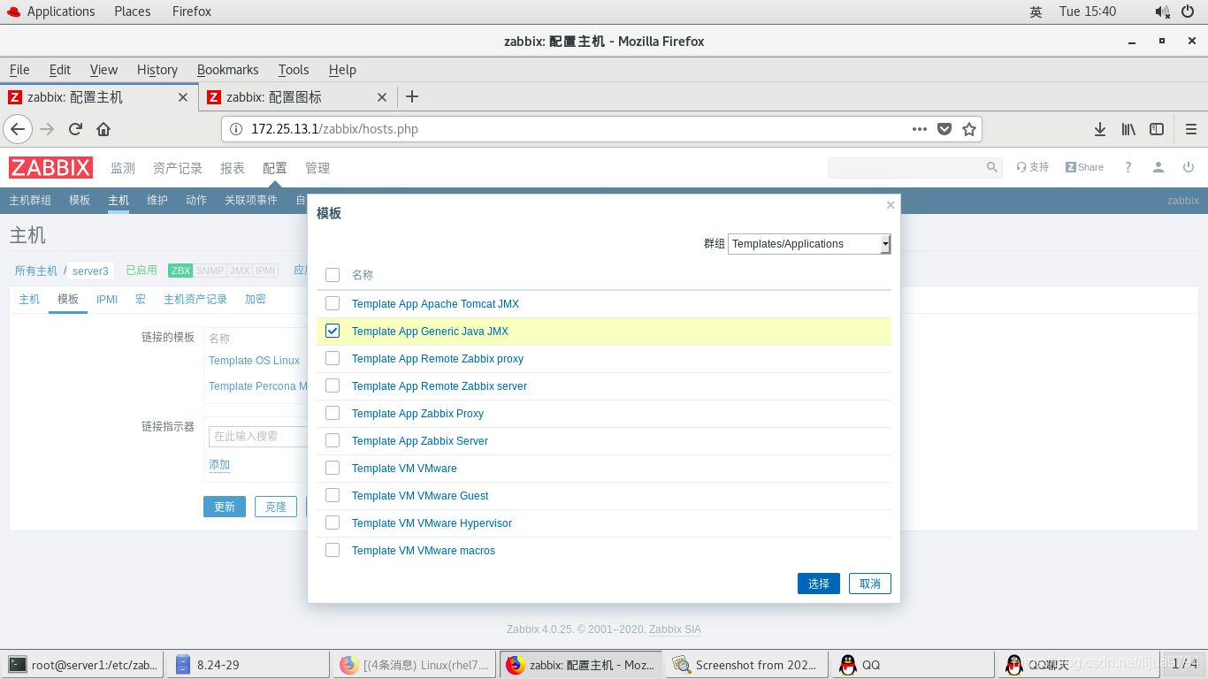Open Zabbix 管理 menu
The width and height of the screenshot is (1208, 679).
[x=317, y=168]
